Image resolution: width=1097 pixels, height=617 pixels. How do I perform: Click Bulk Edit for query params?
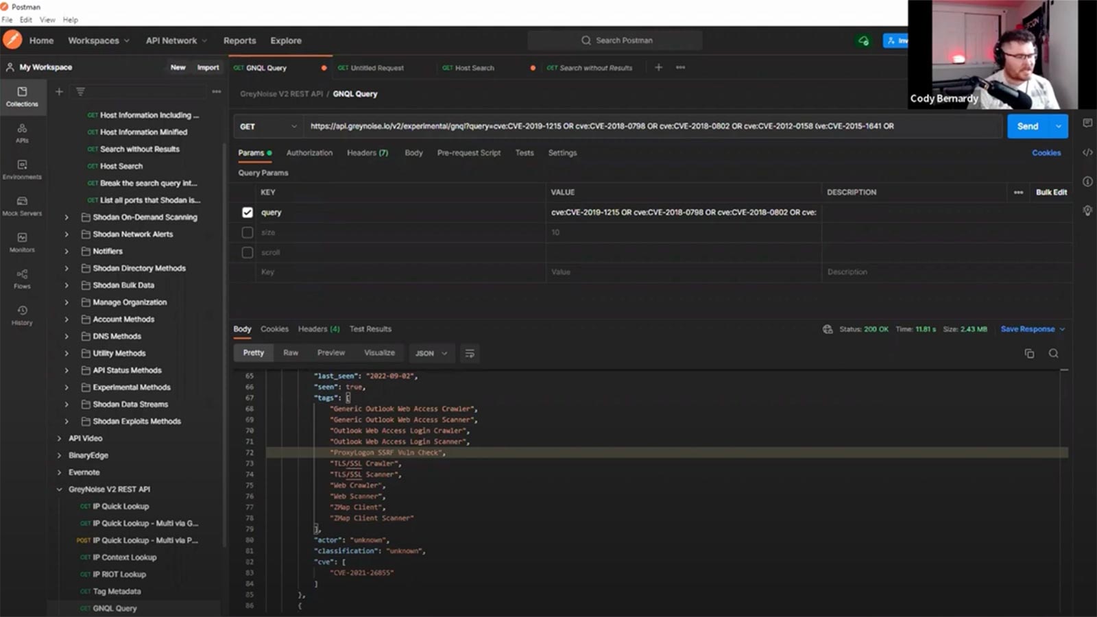point(1051,192)
